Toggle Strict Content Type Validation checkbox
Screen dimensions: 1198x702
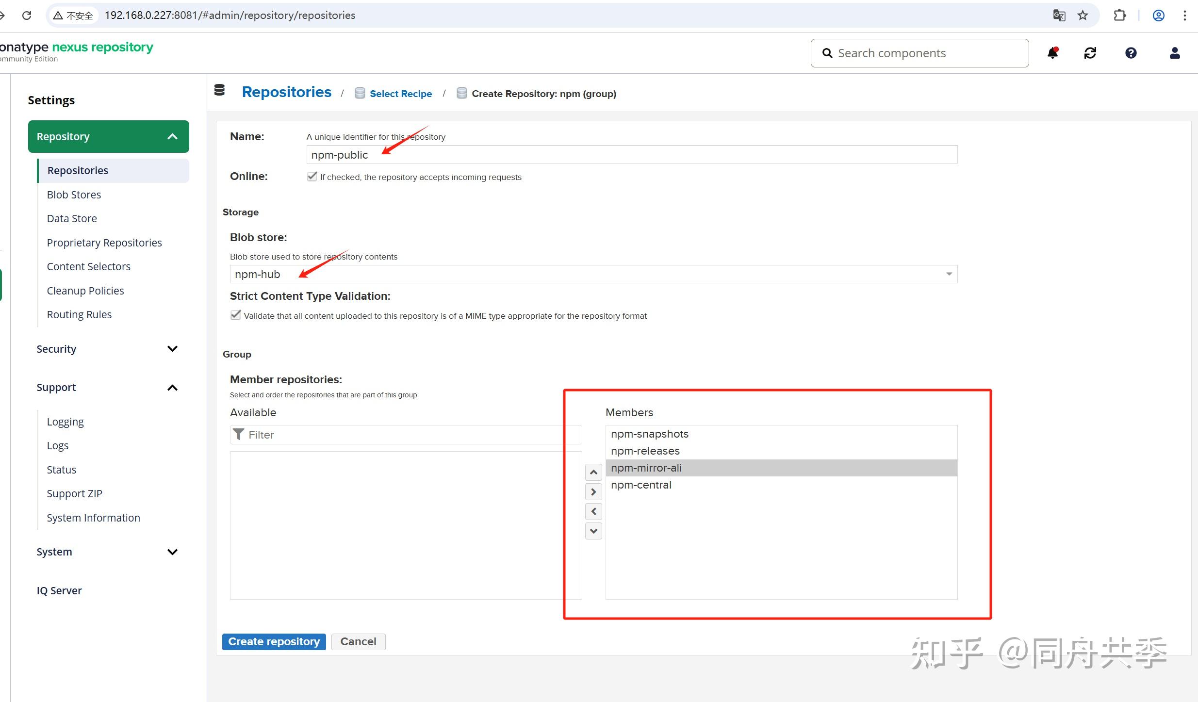pyautogui.click(x=235, y=315)
